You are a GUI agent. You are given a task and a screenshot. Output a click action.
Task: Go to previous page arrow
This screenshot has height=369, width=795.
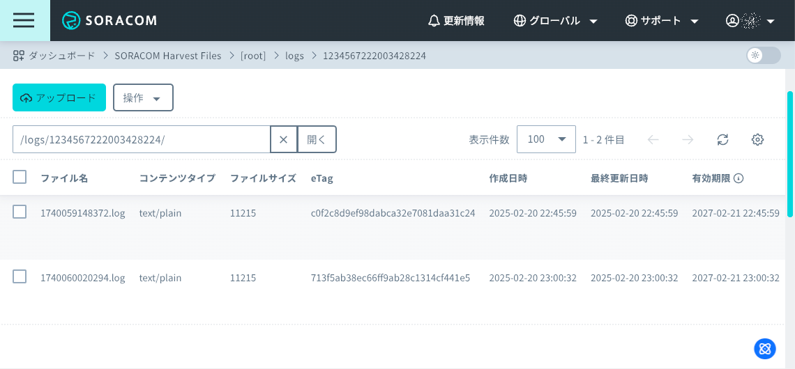[x=653, y=139]
